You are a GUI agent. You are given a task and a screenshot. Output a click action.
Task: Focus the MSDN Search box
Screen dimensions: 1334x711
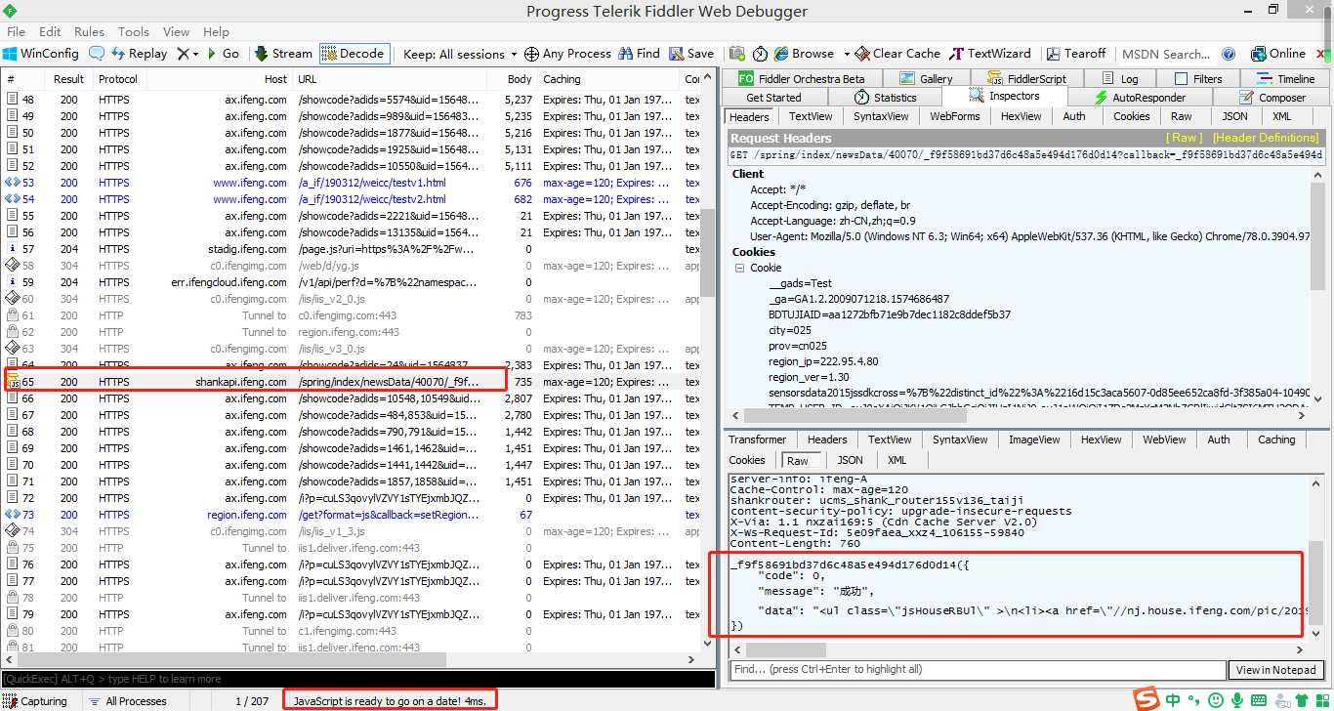coord(1166,54)
